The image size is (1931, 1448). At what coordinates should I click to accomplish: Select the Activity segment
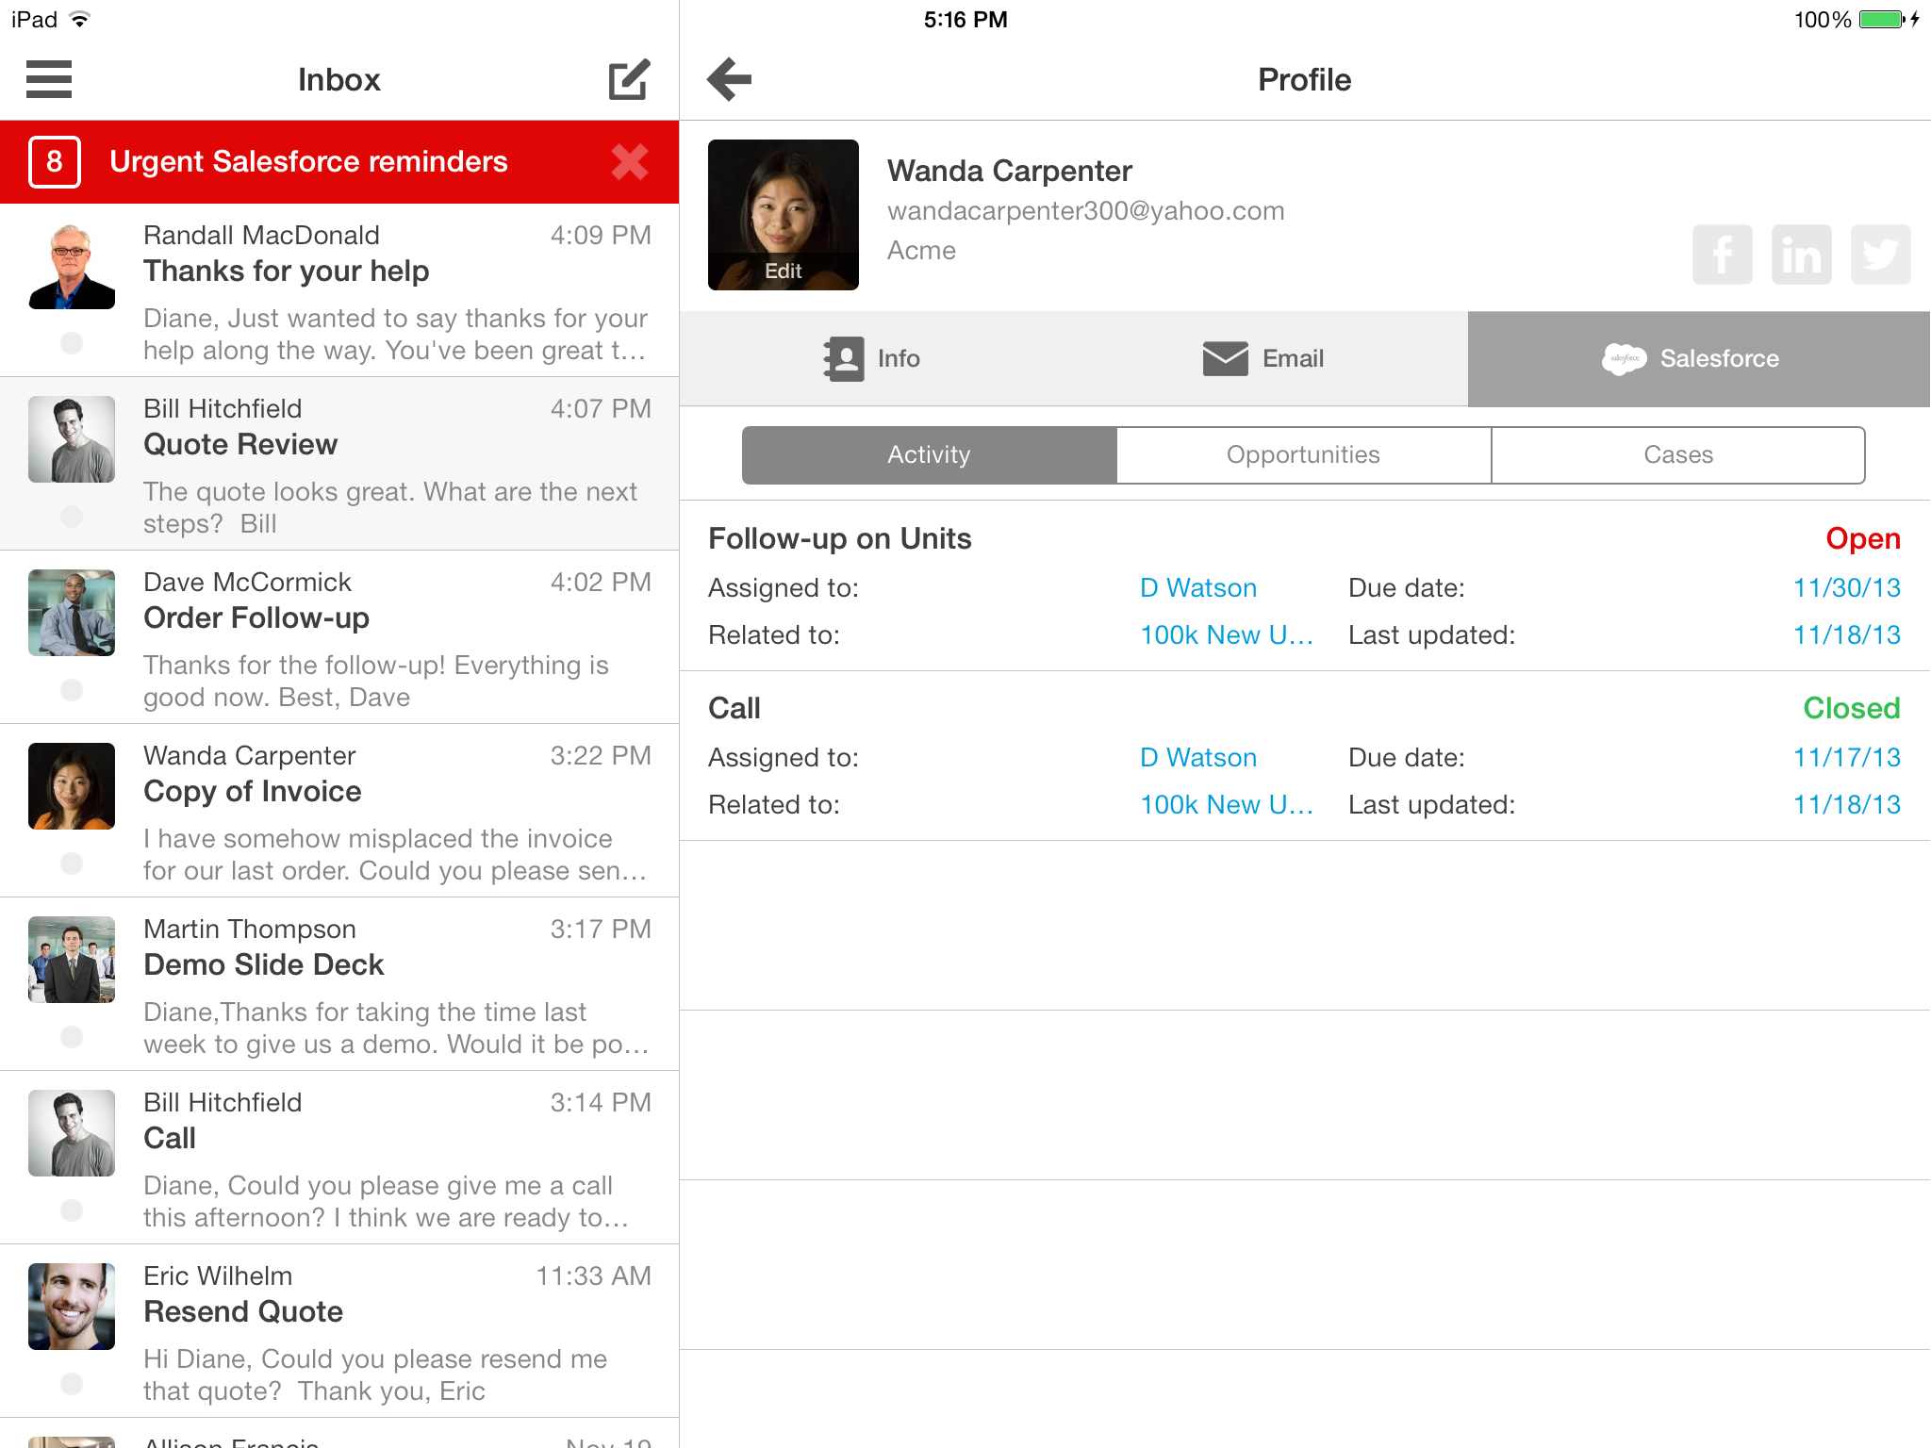929,455
